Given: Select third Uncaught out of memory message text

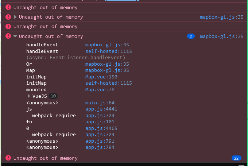Looking at the screenshot, I should coord(45,26).
